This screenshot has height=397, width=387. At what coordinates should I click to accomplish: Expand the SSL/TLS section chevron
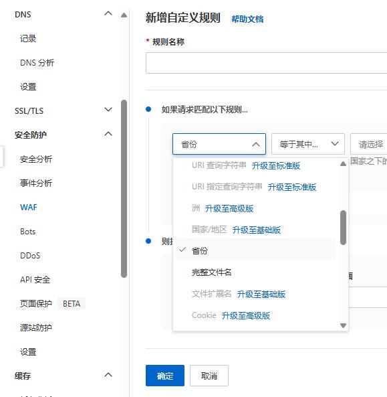(108, 110)
